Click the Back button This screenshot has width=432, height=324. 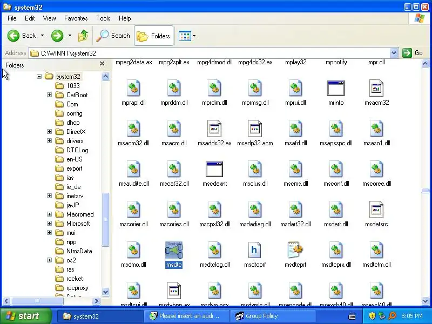coord(22,36)
